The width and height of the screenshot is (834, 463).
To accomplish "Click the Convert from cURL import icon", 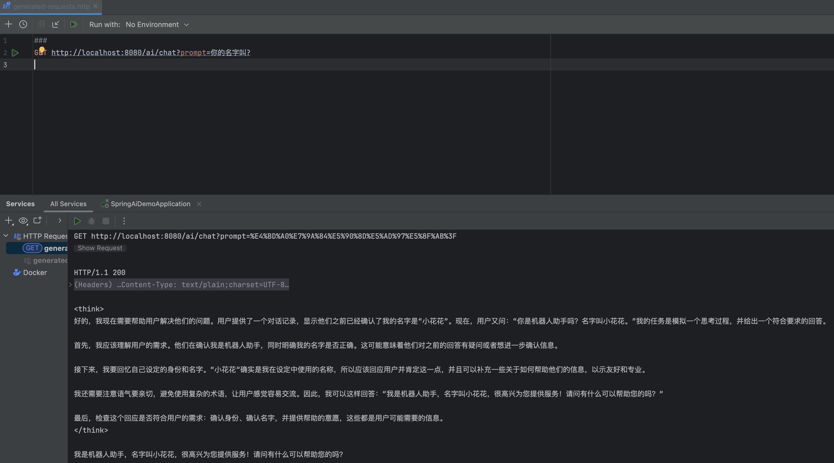I will [56, 24].
